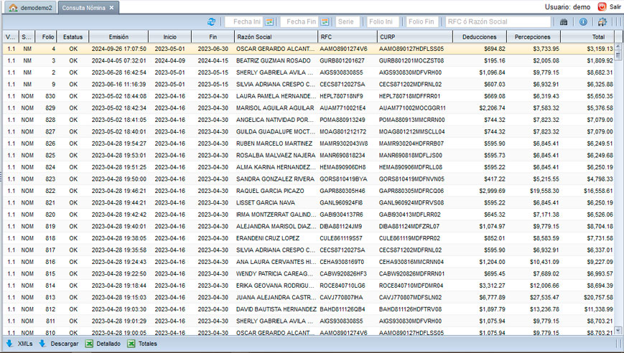Viewport: 624px width, 353px height.
Task: Click the Descargar download arrow icon
Action: tap(42, 344)
